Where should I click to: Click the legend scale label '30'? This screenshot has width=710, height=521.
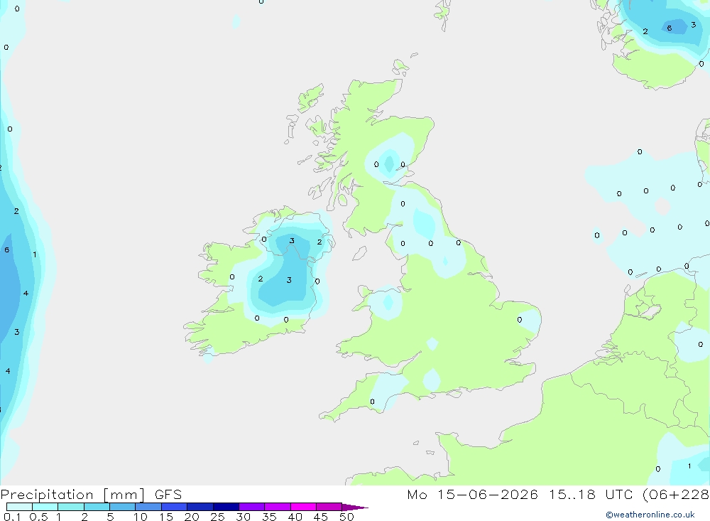tap(243, 517)
